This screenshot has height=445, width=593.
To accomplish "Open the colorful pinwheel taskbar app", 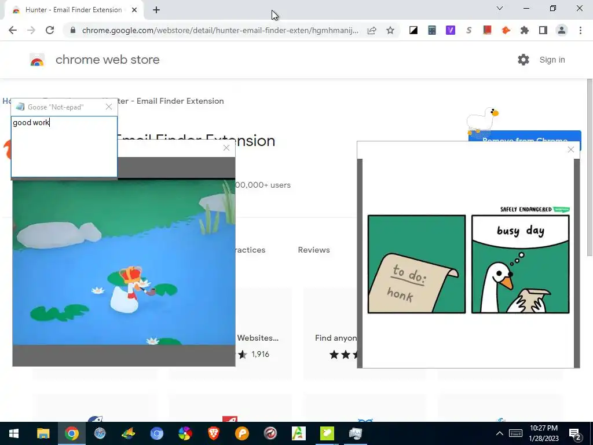I will [x=185, y=433].
